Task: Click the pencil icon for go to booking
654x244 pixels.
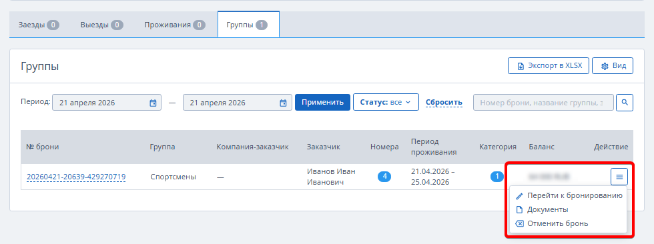Action: coord(519,196)
